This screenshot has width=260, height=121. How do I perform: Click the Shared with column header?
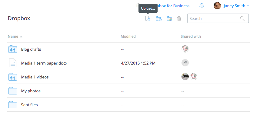tap(191, 37)
